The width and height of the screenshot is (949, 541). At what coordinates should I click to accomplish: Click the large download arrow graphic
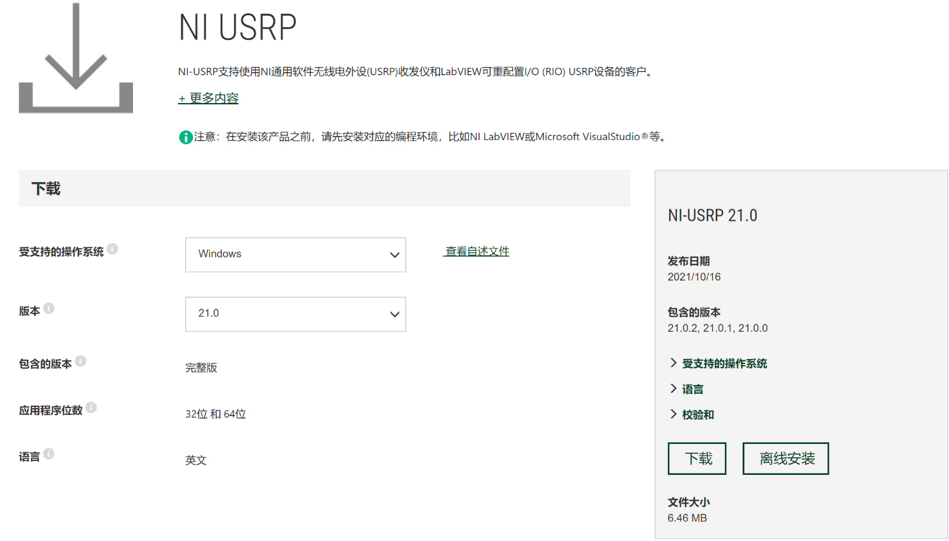pos(75,58)
